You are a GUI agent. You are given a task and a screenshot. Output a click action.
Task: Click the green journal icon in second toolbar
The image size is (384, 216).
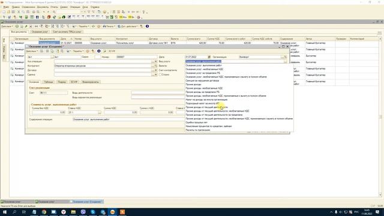(26, 17)
